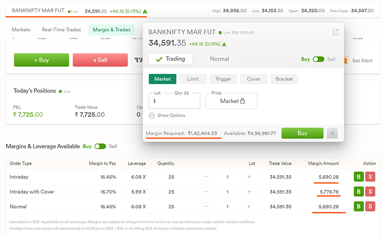Open order dialog in external window icon
This screenshot has width=384, height=237.
tap(335, 32)
